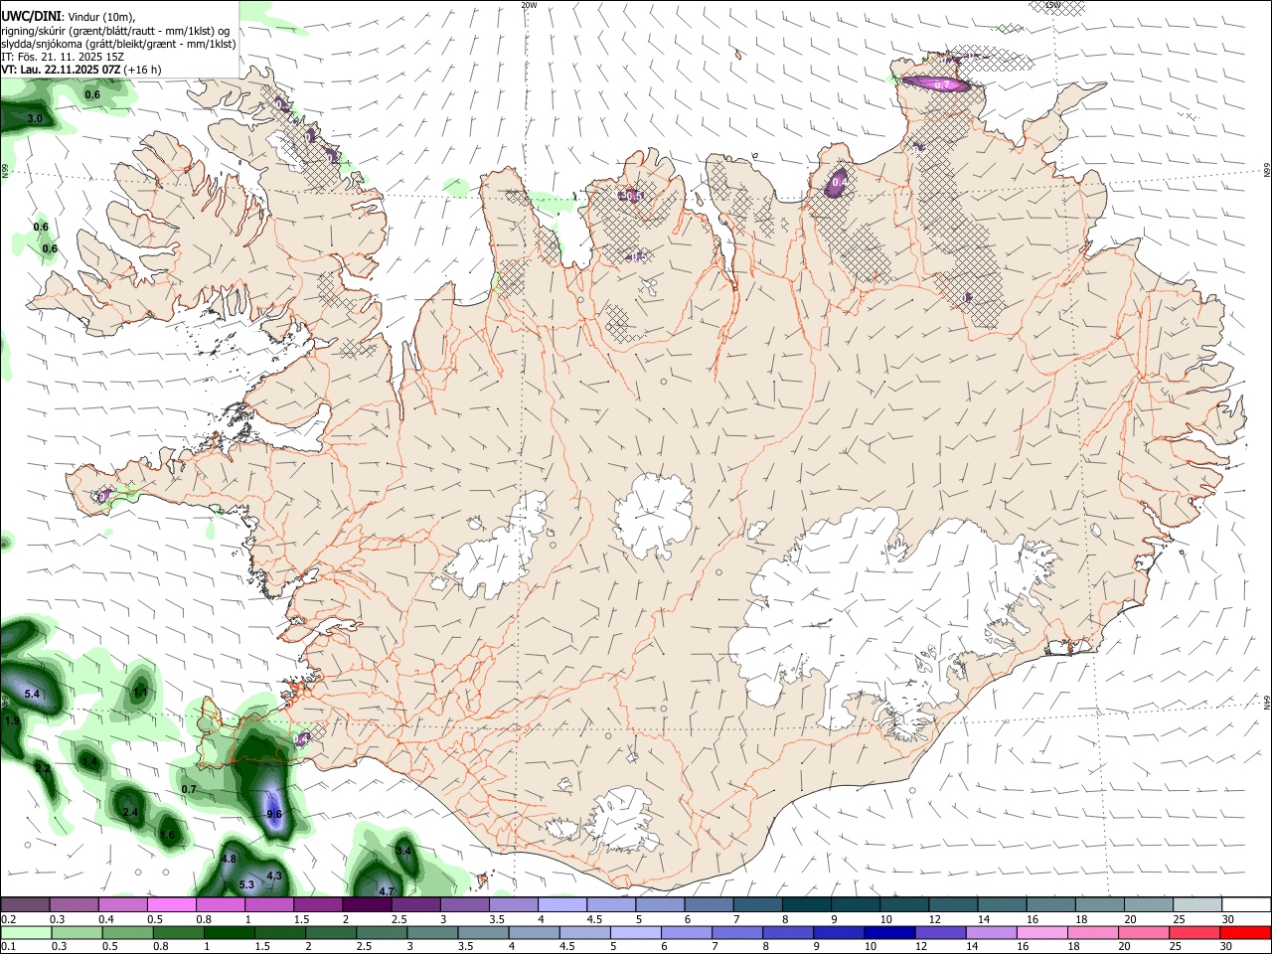
Task: Pick light periwinkle swatch between 4 and 4.5, top scale
Action: (x=562, y=905)
